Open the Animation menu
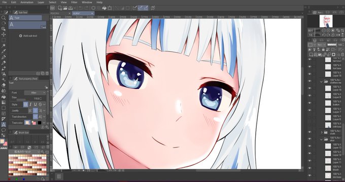This screenshot has height=182, width=345. [26, 2]
